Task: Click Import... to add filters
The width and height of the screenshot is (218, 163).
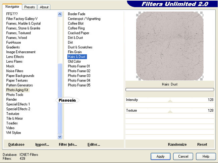Action: [x=42, y=145]
